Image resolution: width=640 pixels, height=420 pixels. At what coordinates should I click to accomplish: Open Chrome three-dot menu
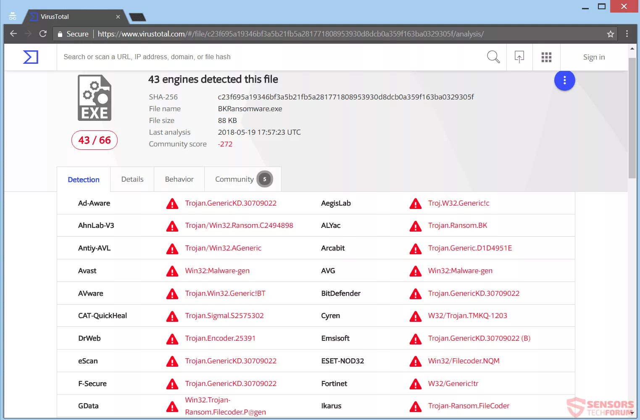pyautogui.click(x=627, y=34)
